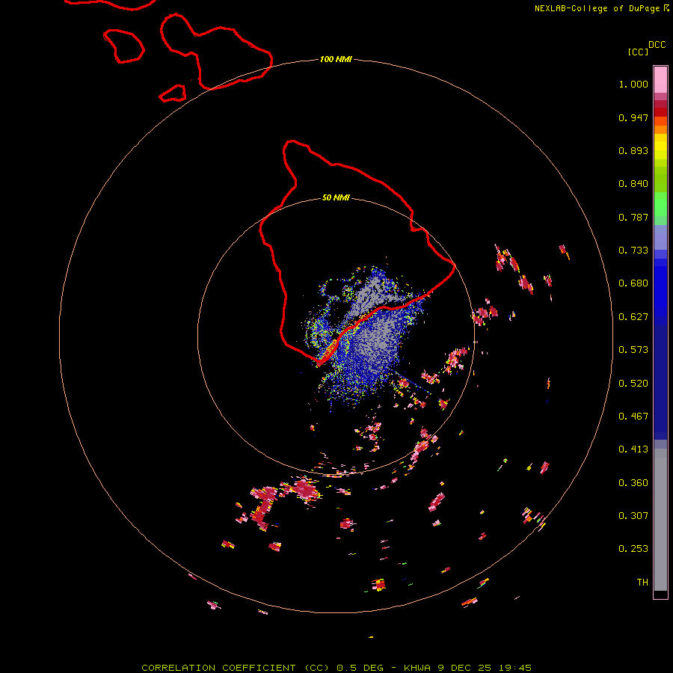The image size is (673, 673).
Task: Select the 0.947 scale value
Action: pyautogui.click(x=633, y=117)
